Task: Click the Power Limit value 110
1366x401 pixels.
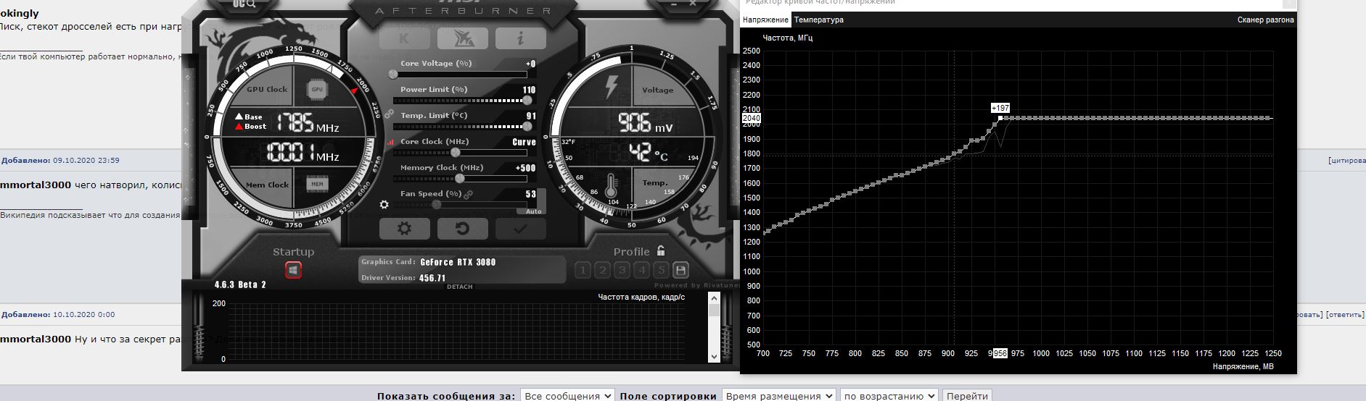Action: pos(529,90)
